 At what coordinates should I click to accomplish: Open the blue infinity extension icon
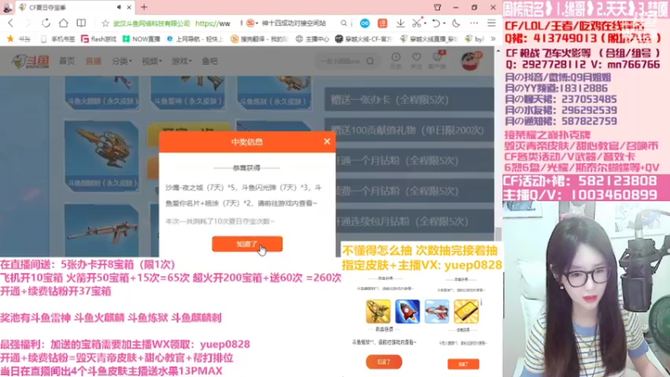pos(364,23)
